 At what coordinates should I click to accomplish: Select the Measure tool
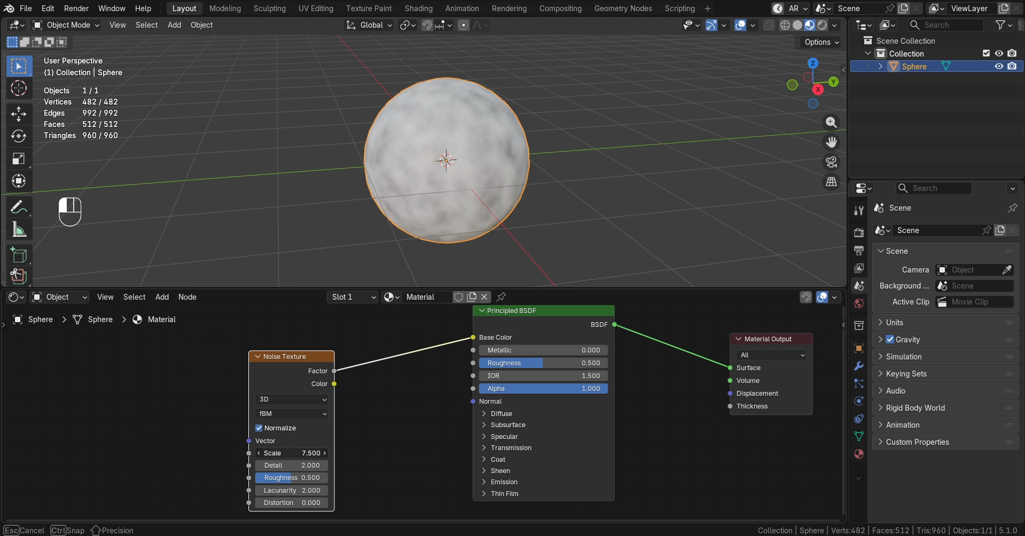click(x=19, y=230)
